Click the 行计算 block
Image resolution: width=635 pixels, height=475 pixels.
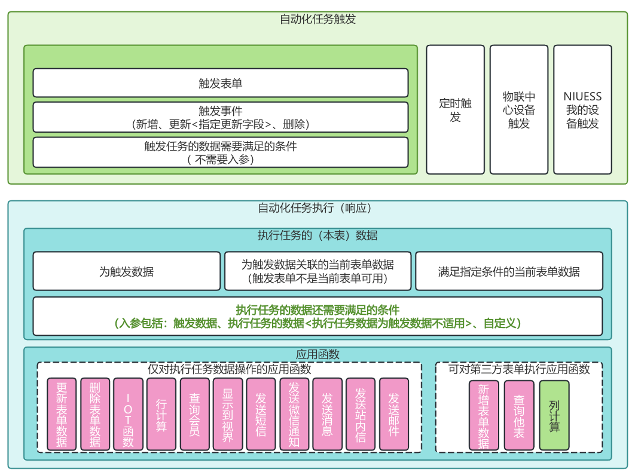[161, 414]
